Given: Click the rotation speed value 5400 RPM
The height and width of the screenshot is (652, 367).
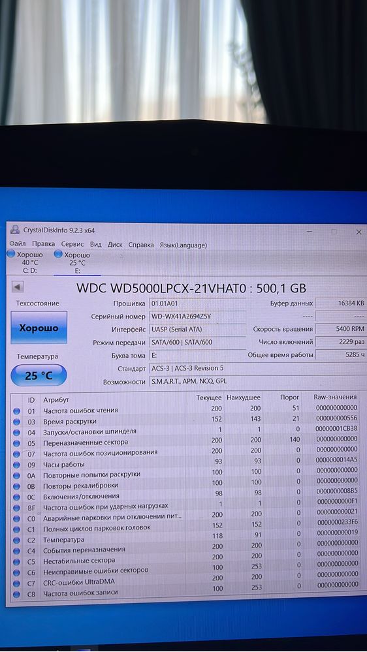Looking at the screenshot, I should (x=341, y=329).
